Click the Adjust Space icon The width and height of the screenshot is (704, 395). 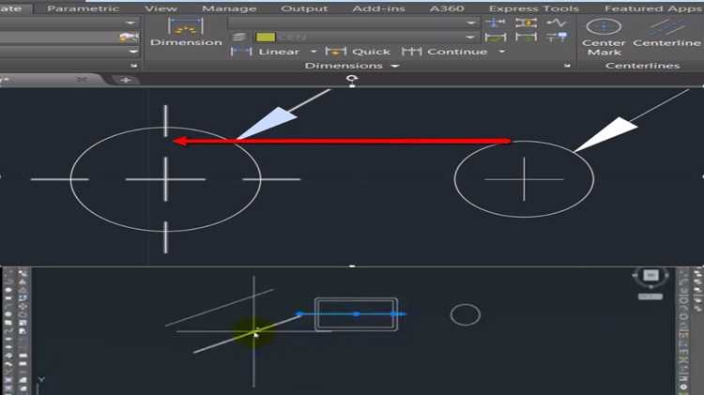pyautogui.click(x=526, y=22)
